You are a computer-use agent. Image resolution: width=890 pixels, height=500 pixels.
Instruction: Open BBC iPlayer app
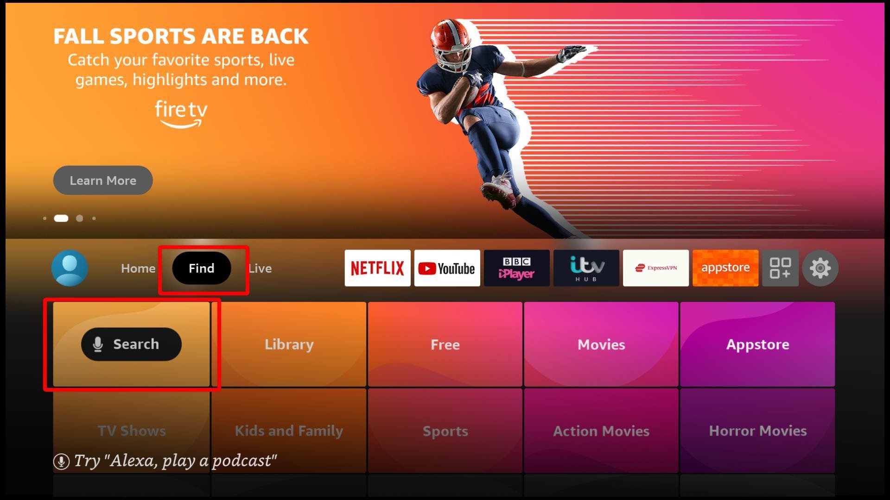pyautogui.click(x=516, y=268)
